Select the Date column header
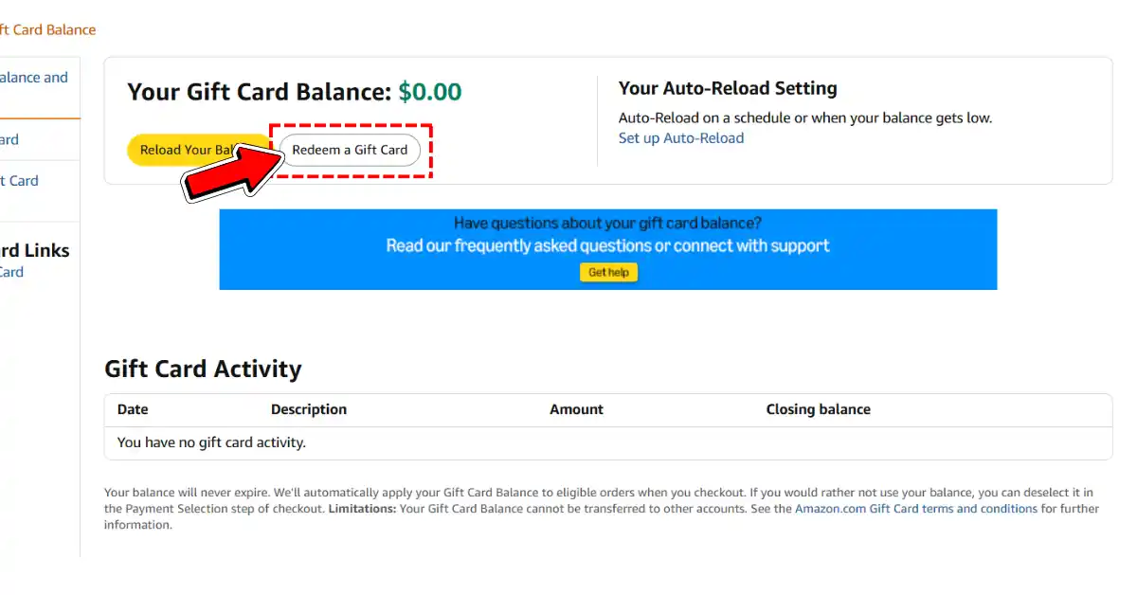This screenshot has width=1137, height=595. (132, 409)
